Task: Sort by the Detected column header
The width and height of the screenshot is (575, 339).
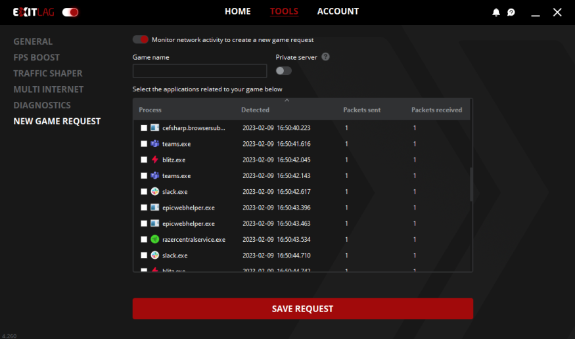Action: (x=255, y=110)
